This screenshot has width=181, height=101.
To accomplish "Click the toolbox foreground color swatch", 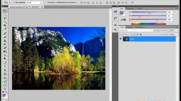I will (4, 95).
